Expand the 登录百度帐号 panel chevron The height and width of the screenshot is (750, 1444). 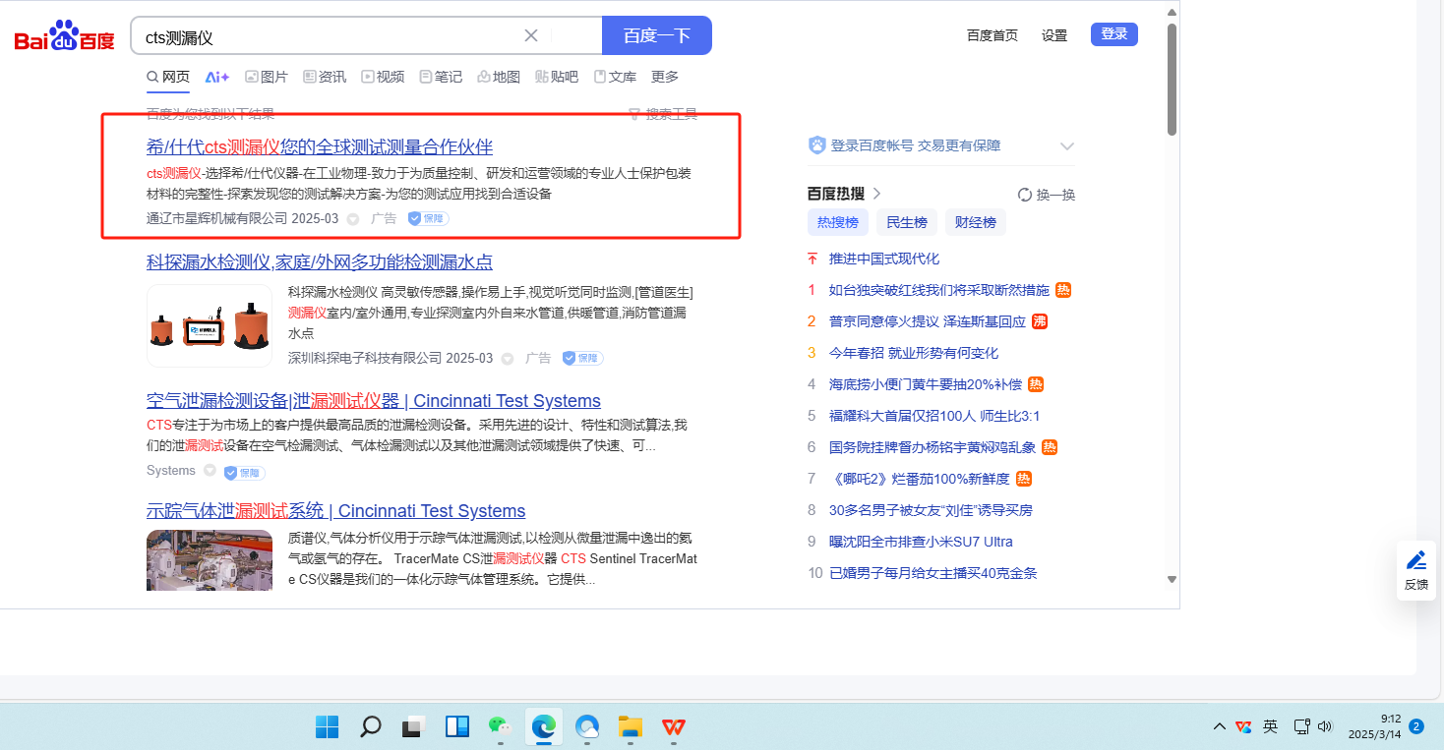click(x=1067, y=146)
